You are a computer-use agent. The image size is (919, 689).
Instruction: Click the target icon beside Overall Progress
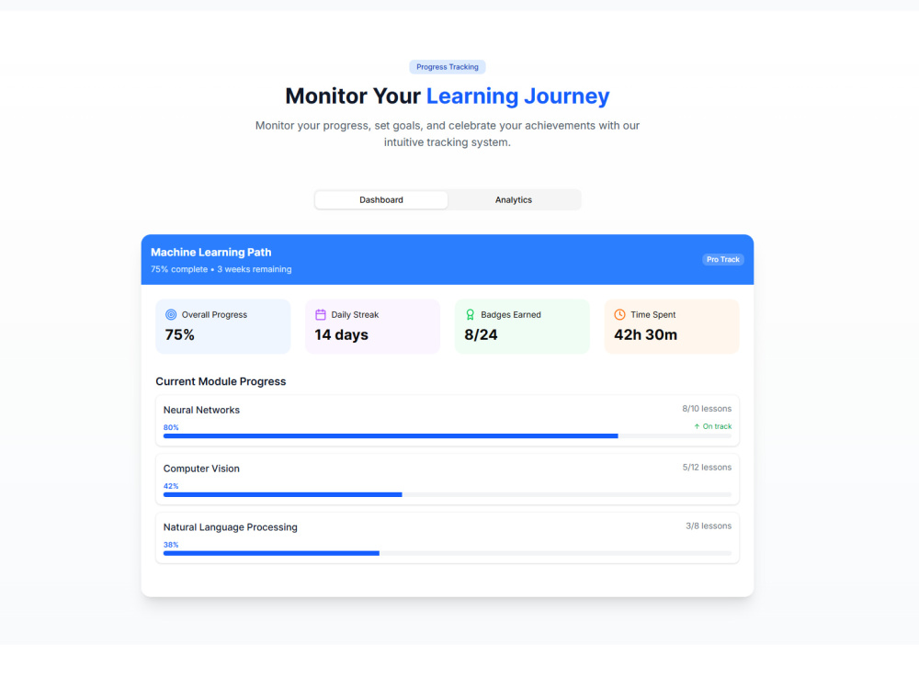coord(171,314)
